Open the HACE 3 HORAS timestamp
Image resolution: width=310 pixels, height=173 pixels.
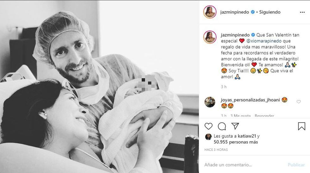[x=216, y=150]
